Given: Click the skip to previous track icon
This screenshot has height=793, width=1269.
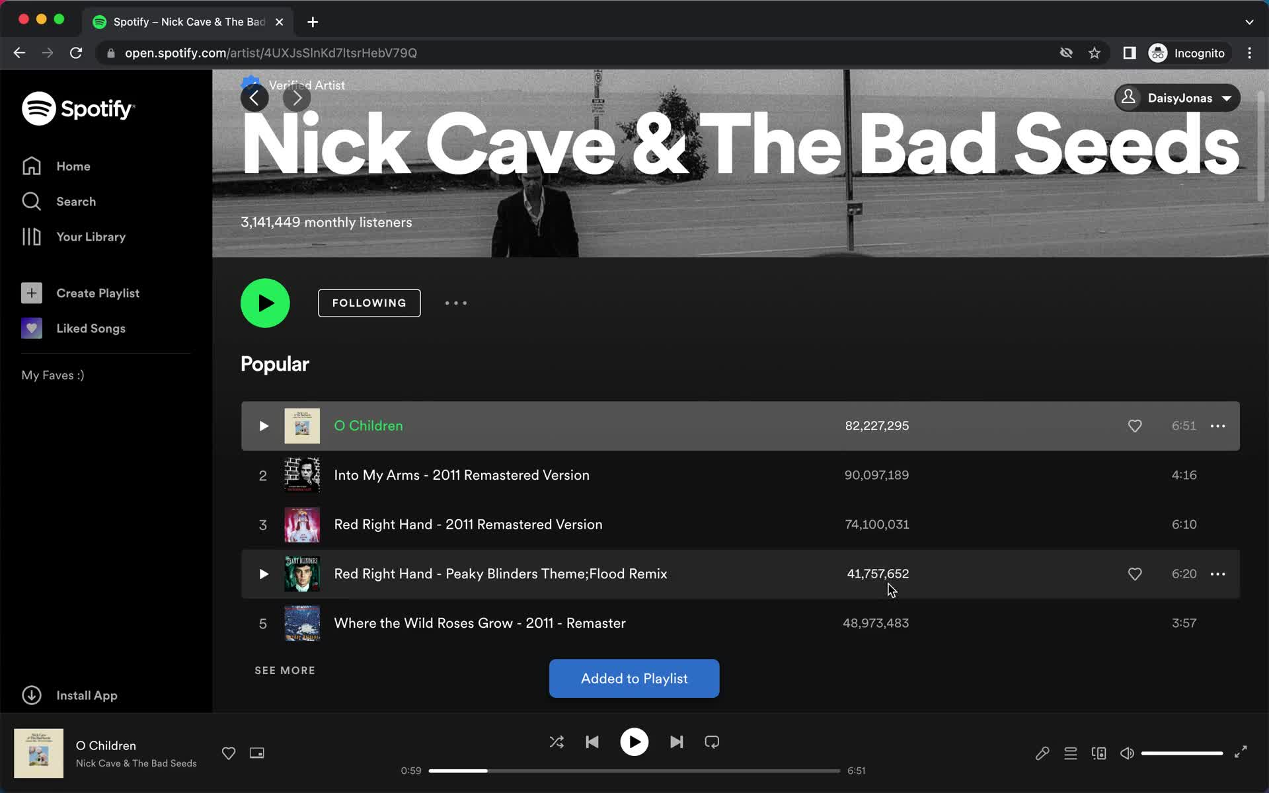Looking at the screenshot, I should point(592,742).
